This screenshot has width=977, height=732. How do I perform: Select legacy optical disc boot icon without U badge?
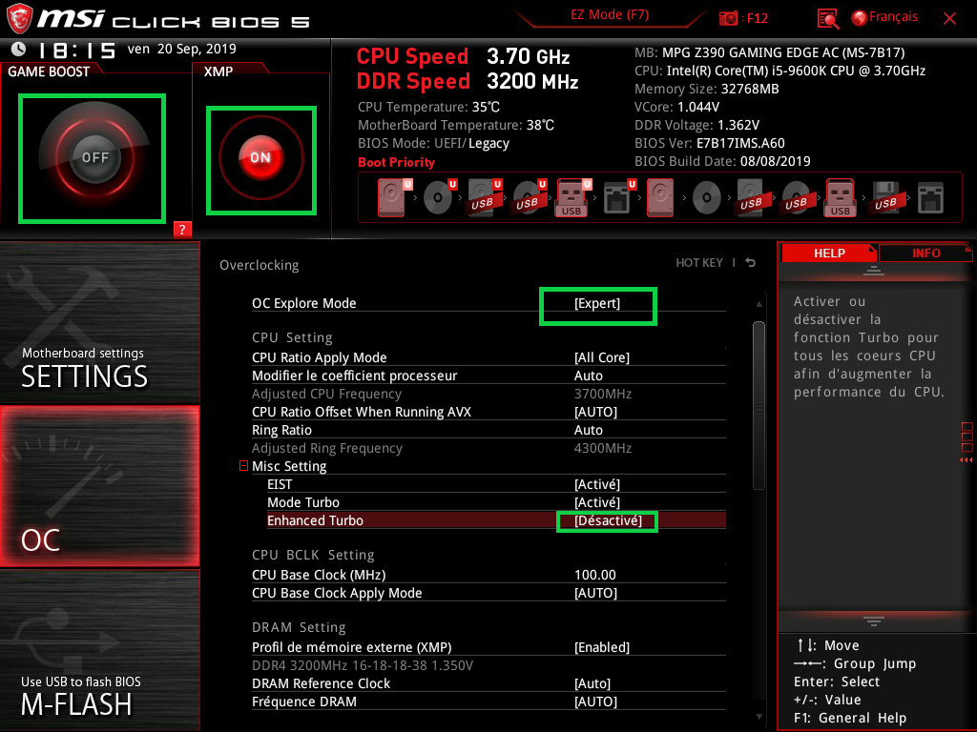(x=707, y=198)
